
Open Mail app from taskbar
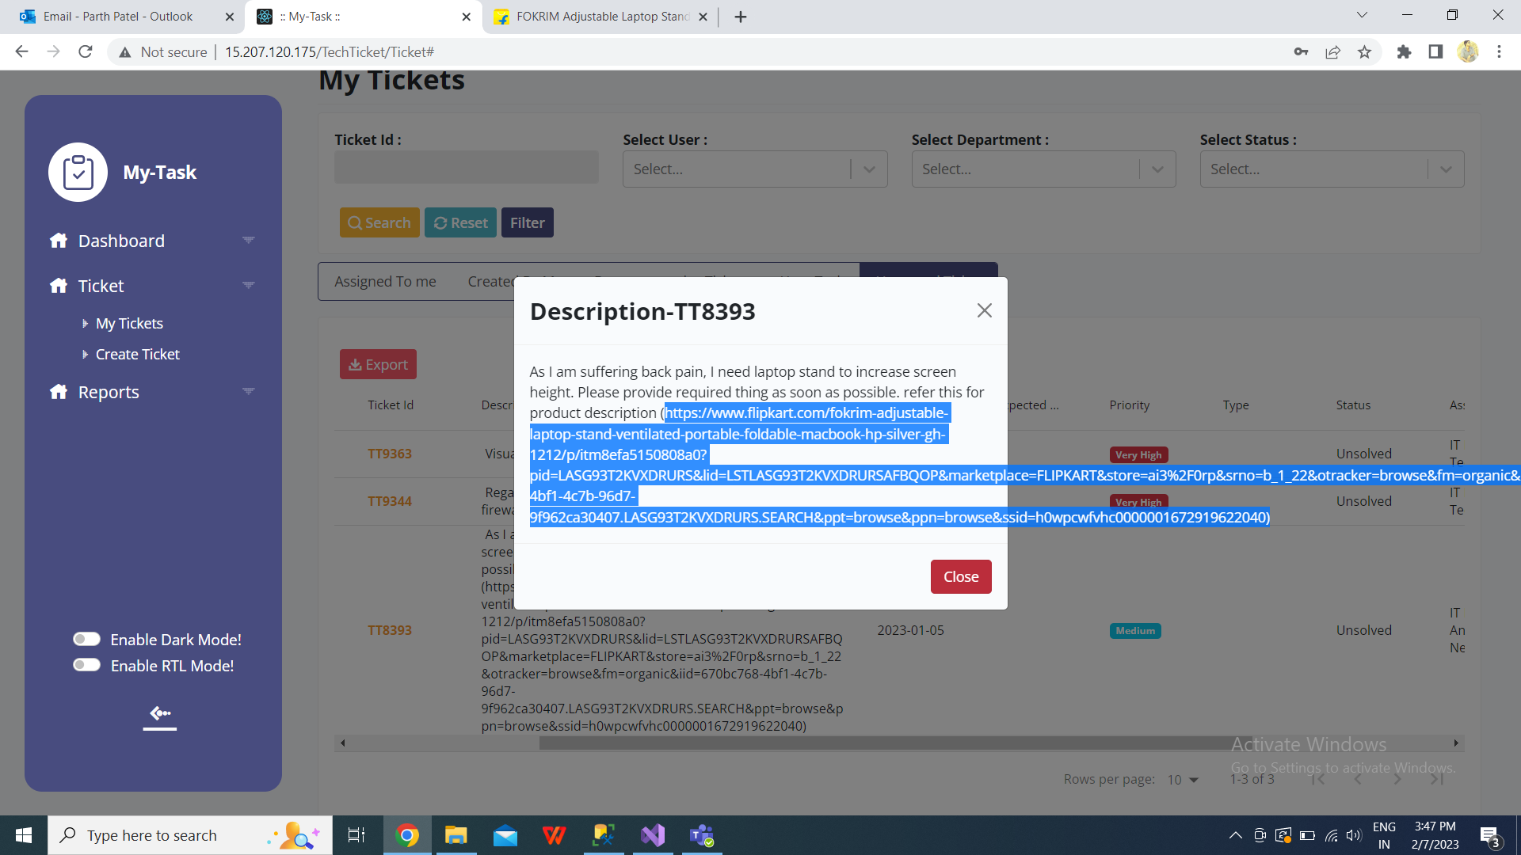click(x=505, y=835)
